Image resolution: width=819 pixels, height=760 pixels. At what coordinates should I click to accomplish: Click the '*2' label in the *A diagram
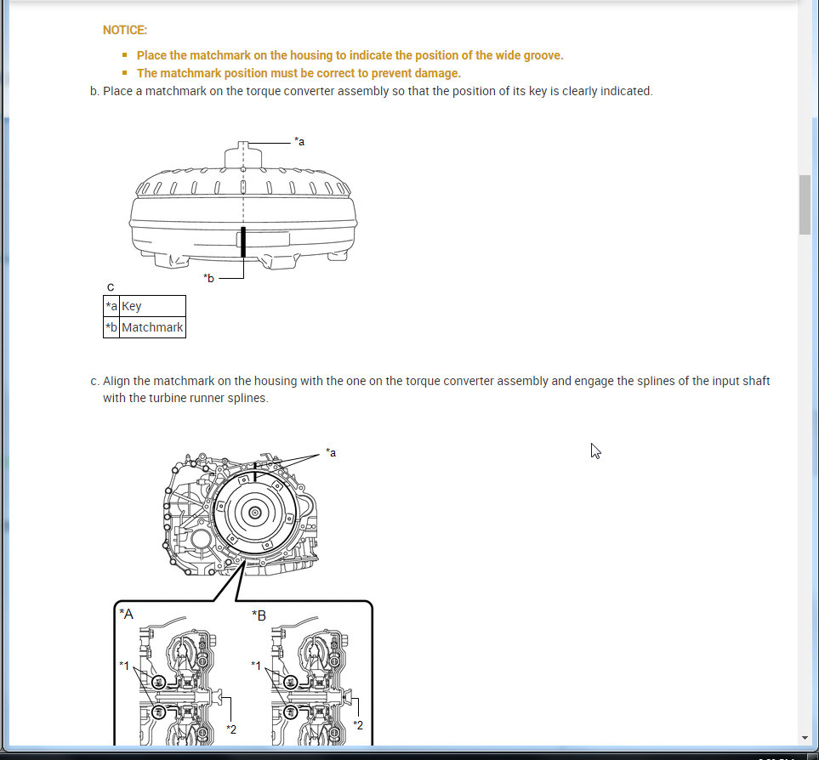[231, 729]
